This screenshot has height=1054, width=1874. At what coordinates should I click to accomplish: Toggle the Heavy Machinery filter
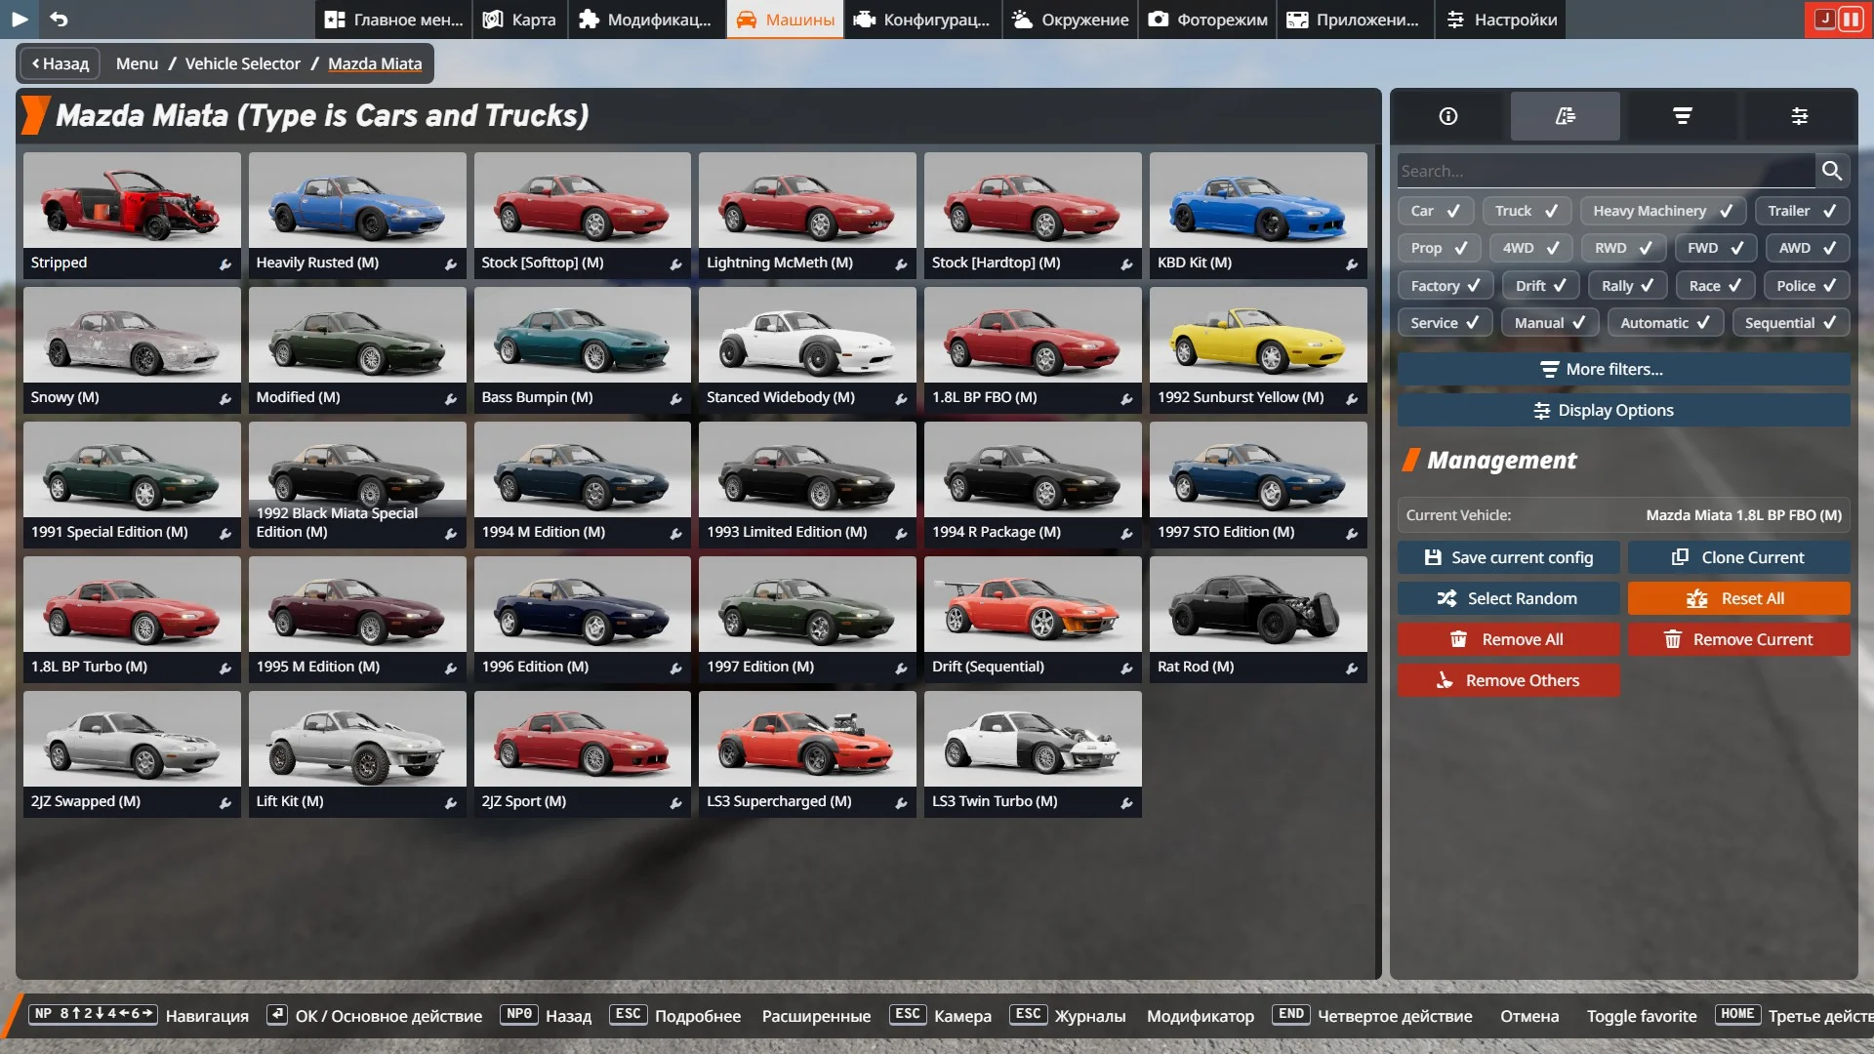pos(1663,211)
